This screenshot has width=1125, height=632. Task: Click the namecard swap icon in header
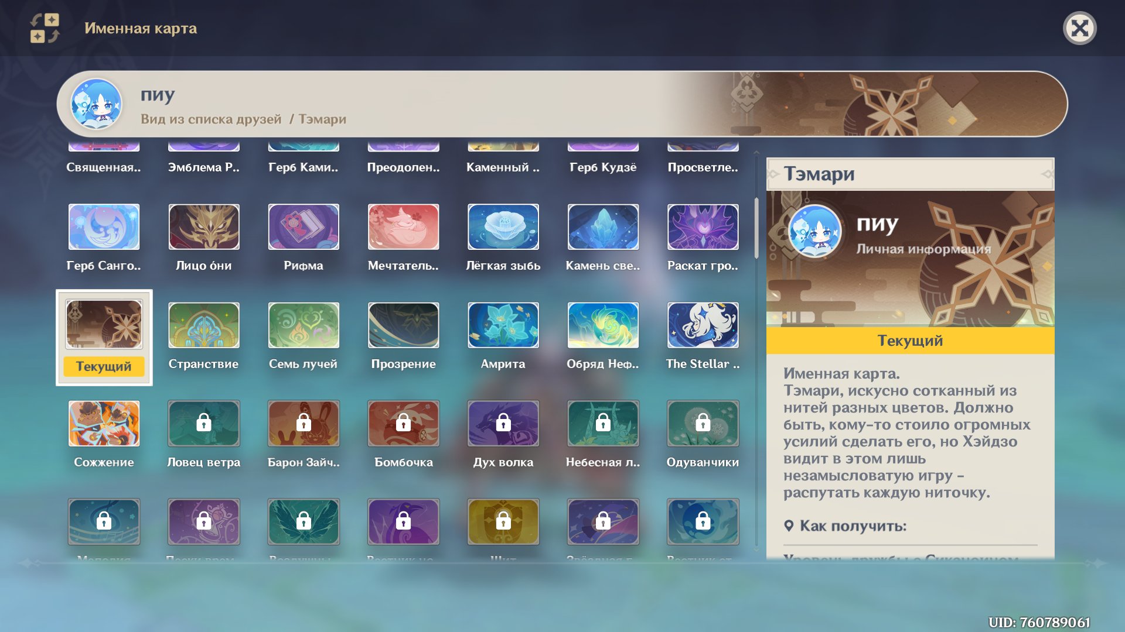[x=45, y=28]
